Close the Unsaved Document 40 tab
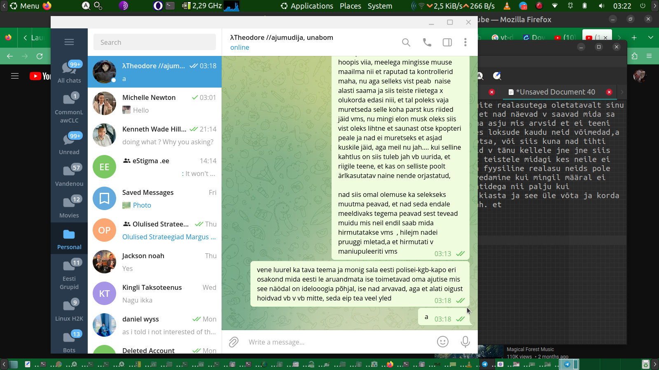The width and height of the screenshot is (659, 370). click(x=609, y=92)
